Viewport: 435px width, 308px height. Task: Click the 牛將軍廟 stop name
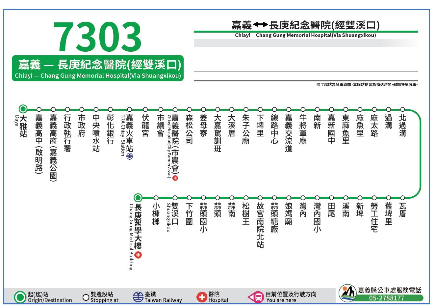coord(303,129)
